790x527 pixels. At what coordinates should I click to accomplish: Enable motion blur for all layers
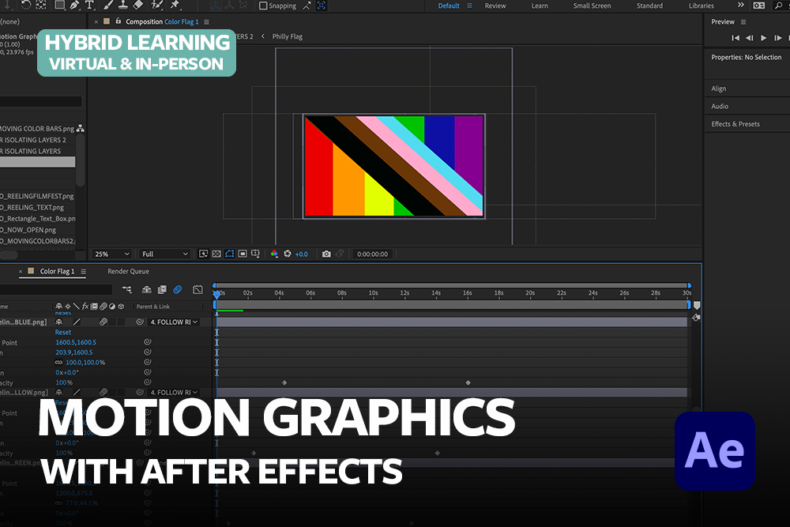point(177,288)
